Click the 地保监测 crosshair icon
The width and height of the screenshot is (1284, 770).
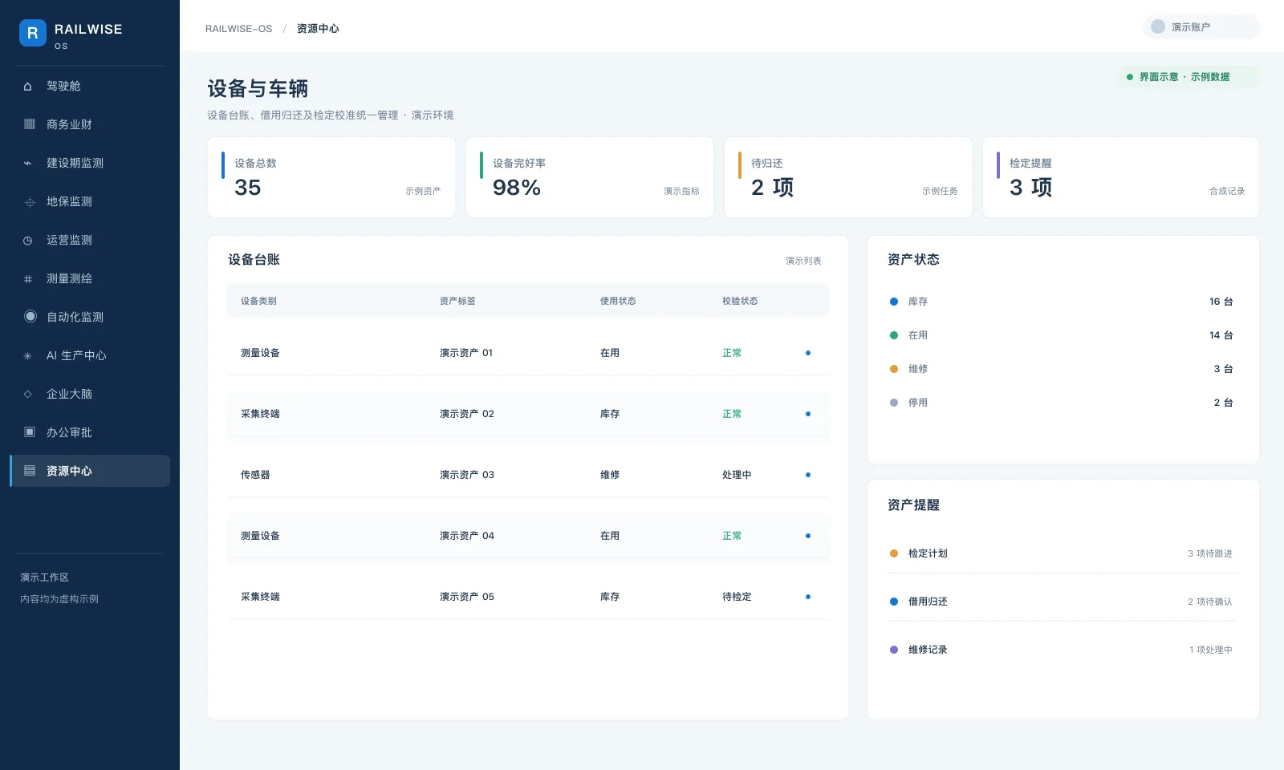(30, 202)
